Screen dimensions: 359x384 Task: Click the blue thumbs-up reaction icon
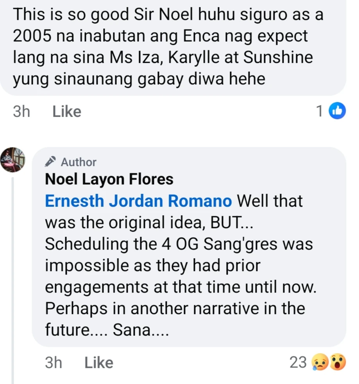pos(338,111)
